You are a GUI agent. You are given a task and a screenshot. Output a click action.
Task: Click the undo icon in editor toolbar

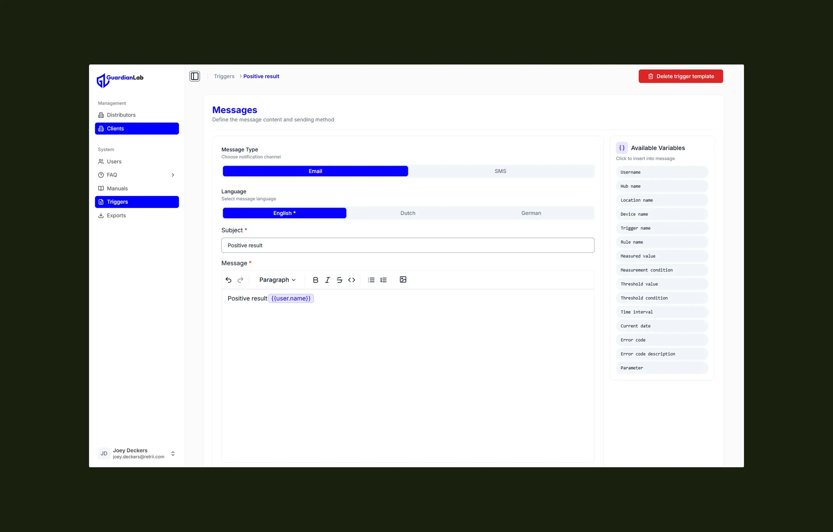point(228,280)
